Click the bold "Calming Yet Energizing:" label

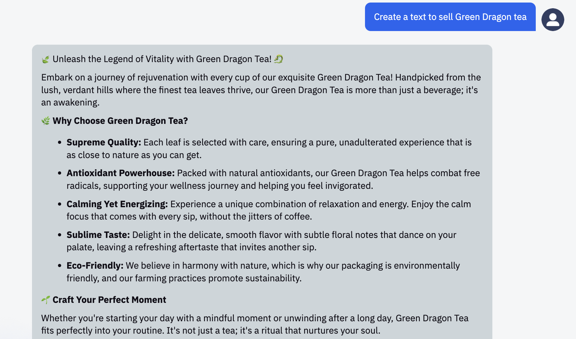117,204
